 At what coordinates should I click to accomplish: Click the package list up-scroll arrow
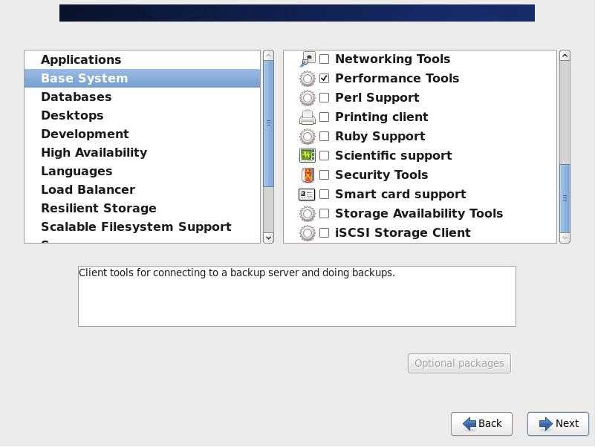[x=565, y=56]
